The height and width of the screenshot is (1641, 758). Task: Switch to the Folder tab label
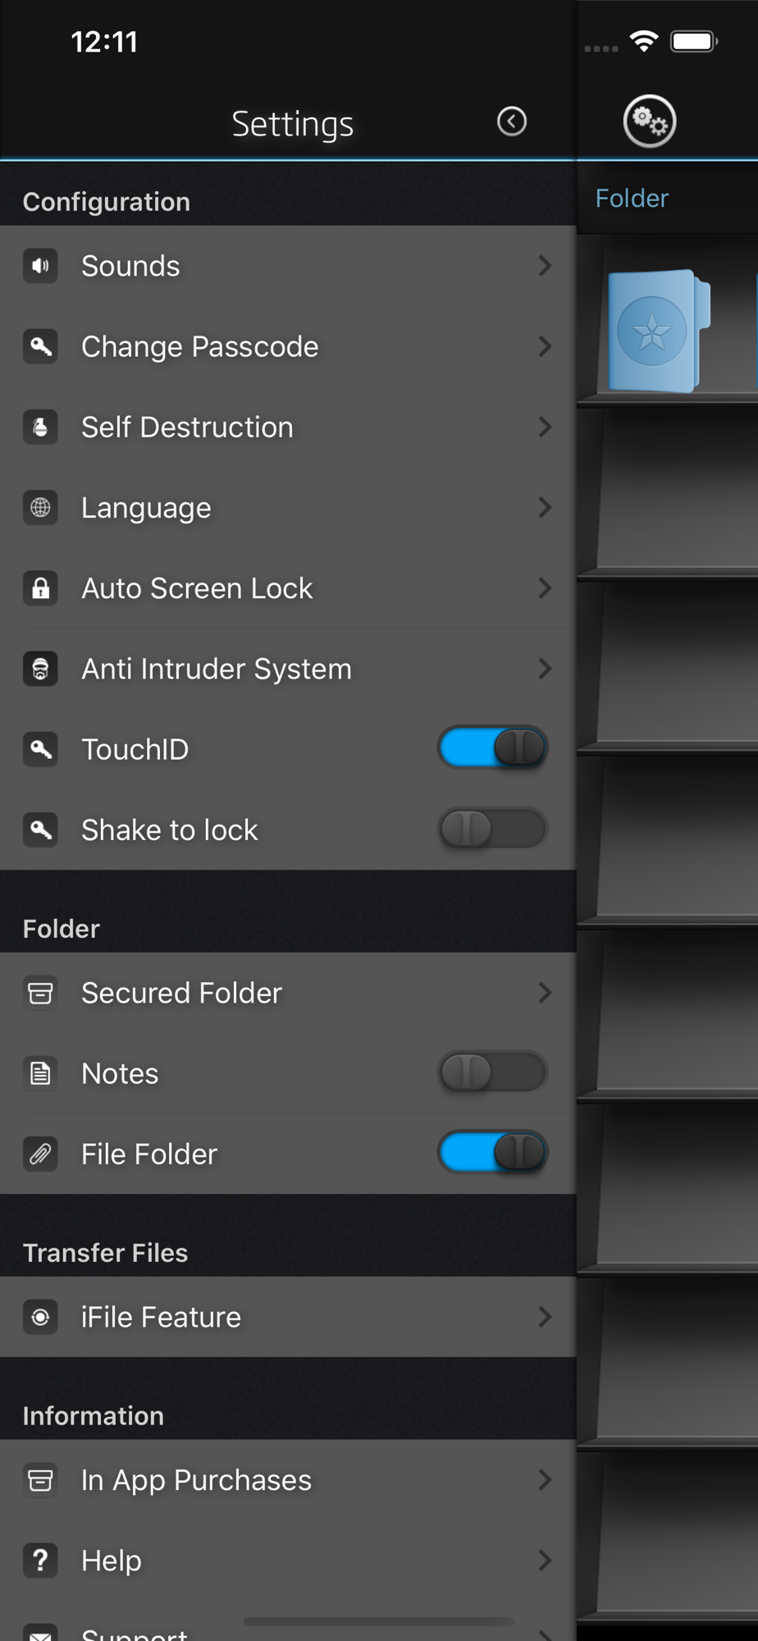point(632,199)
